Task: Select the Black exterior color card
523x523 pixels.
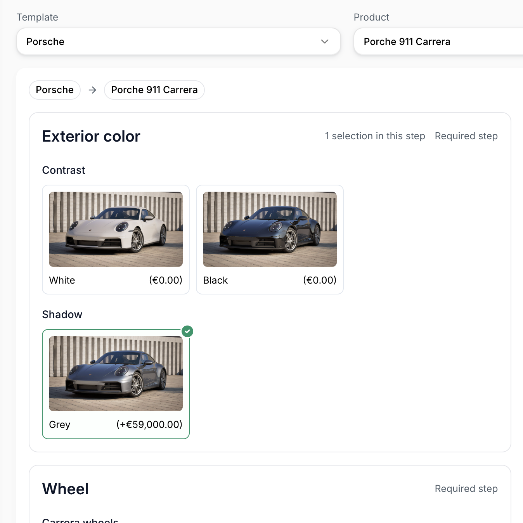Action: [x=270, y=239]
